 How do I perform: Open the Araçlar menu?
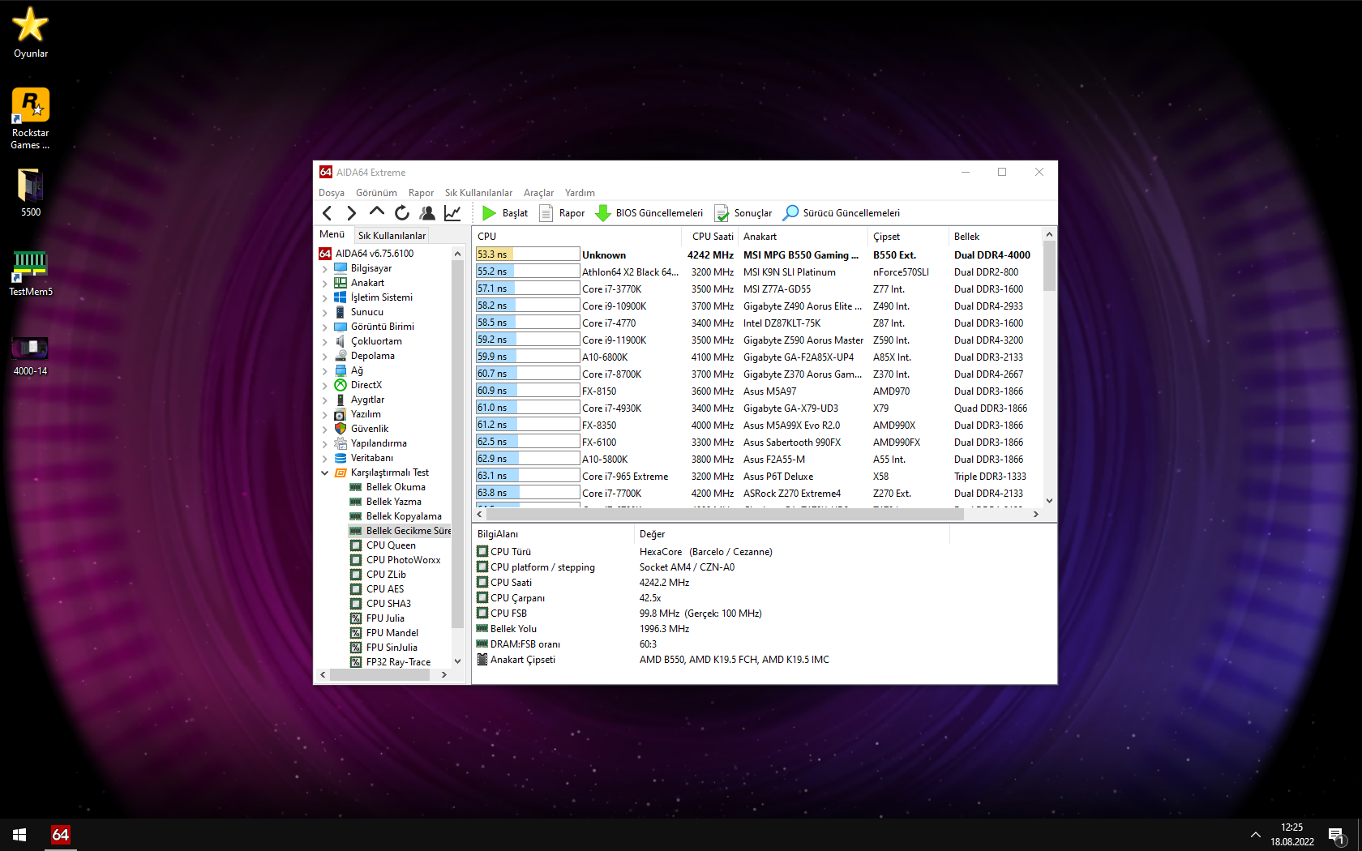538,193
